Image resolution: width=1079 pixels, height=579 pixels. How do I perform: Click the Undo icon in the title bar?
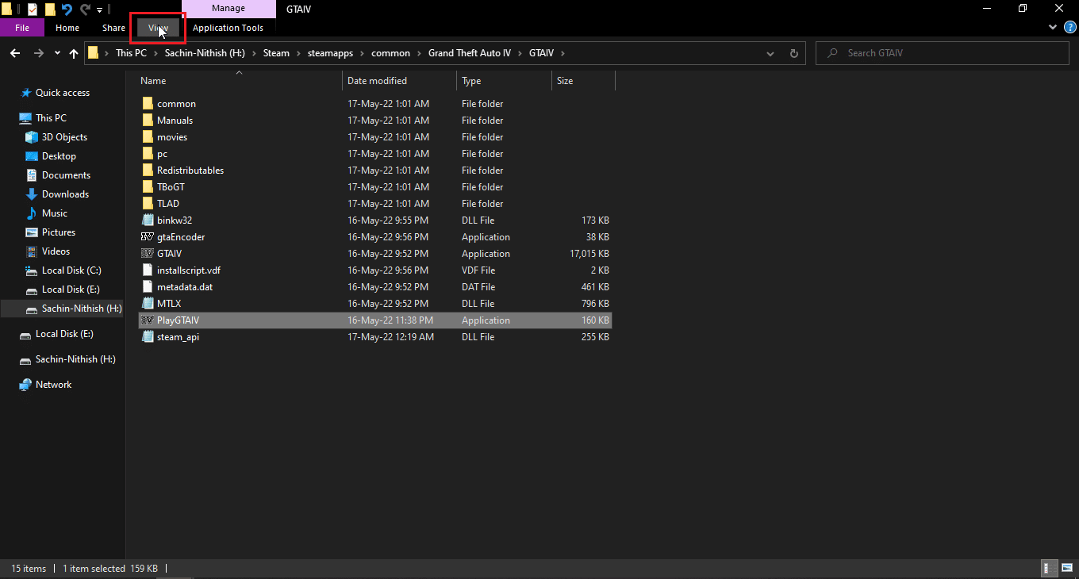point(67,10)
